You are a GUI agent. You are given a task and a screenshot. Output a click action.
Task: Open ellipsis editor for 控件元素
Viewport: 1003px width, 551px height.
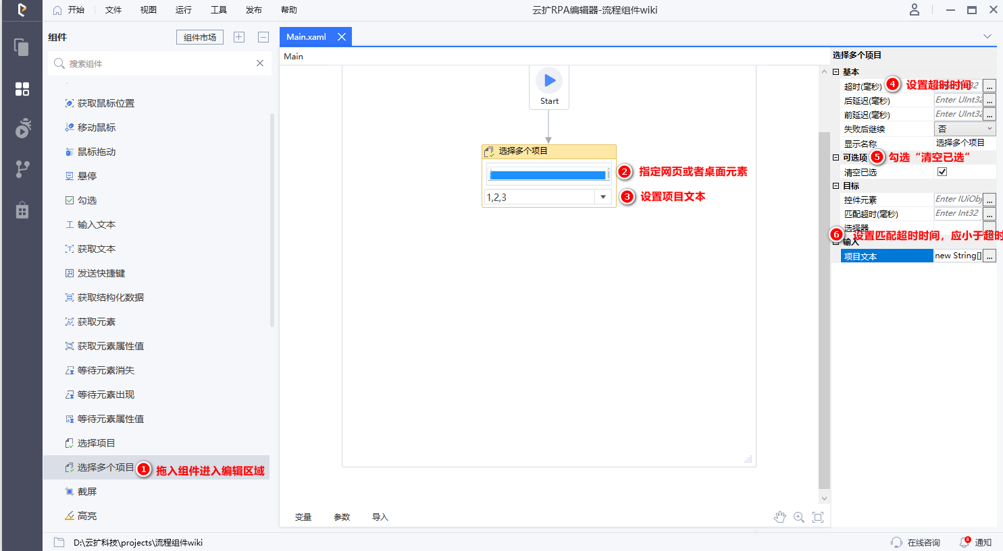click(989, 200)
